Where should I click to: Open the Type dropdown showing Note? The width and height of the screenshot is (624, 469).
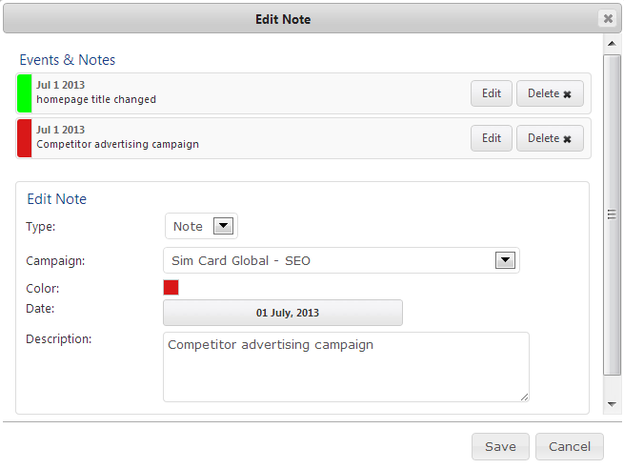[223, 226]
